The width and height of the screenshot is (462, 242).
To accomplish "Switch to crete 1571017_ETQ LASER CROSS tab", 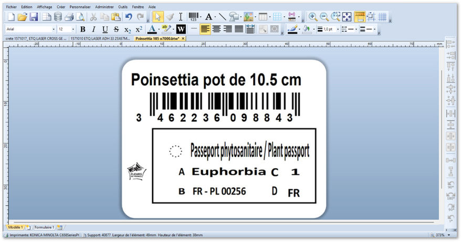I will click(36, 39).
